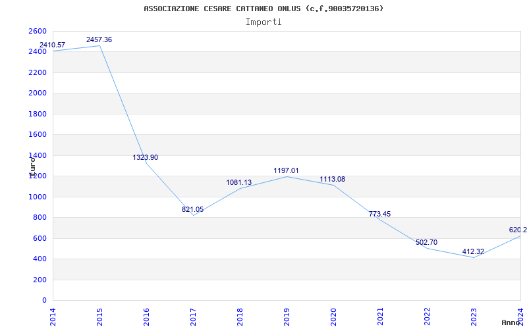
Task: Click x-axis year 2017
Action: 193,317
